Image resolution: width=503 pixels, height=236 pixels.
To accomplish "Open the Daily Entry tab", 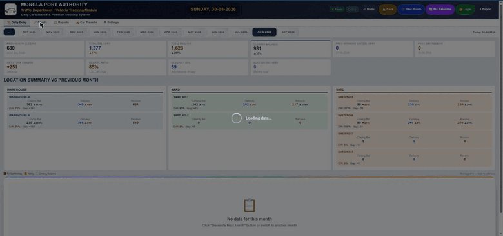I will coord(17,23).
